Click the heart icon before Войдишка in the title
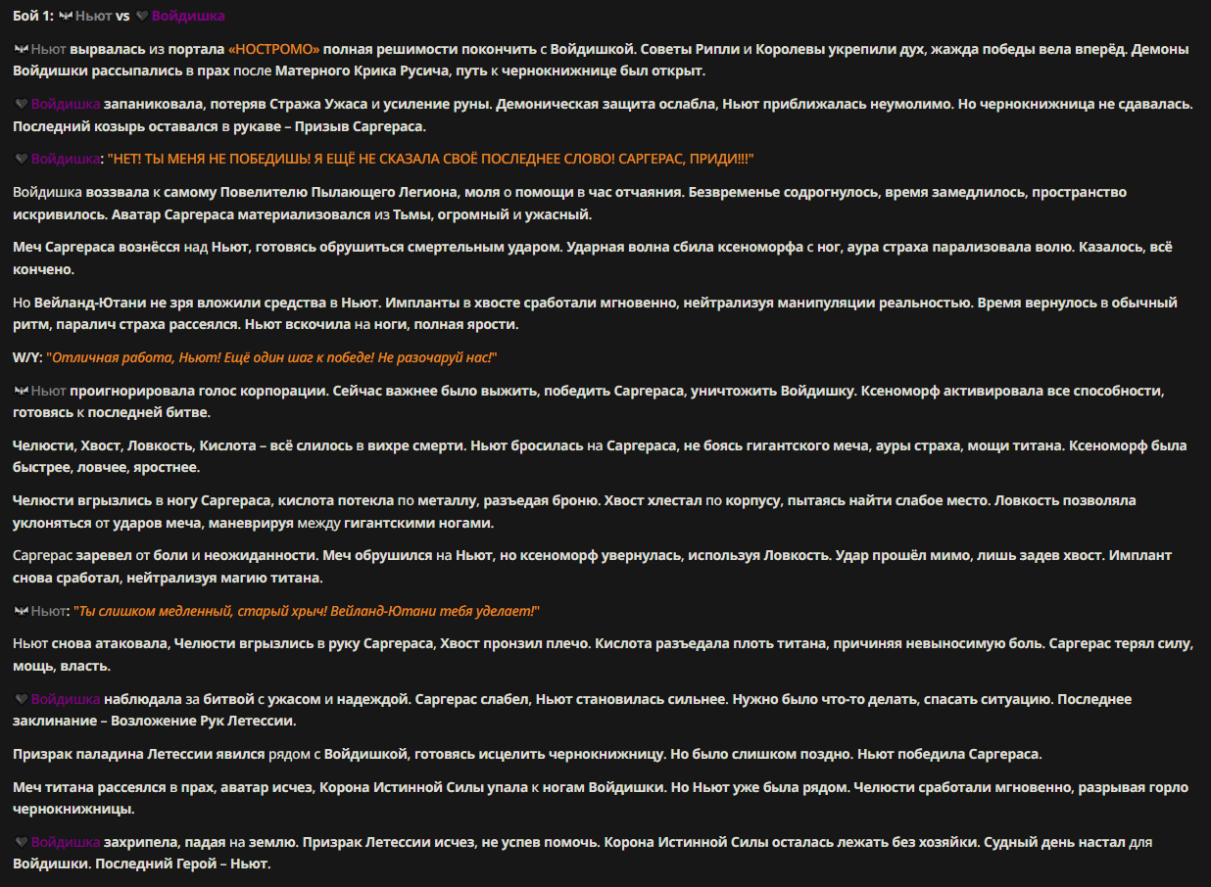The width and height of the screenshot is (1211, 887). [141, 16]
